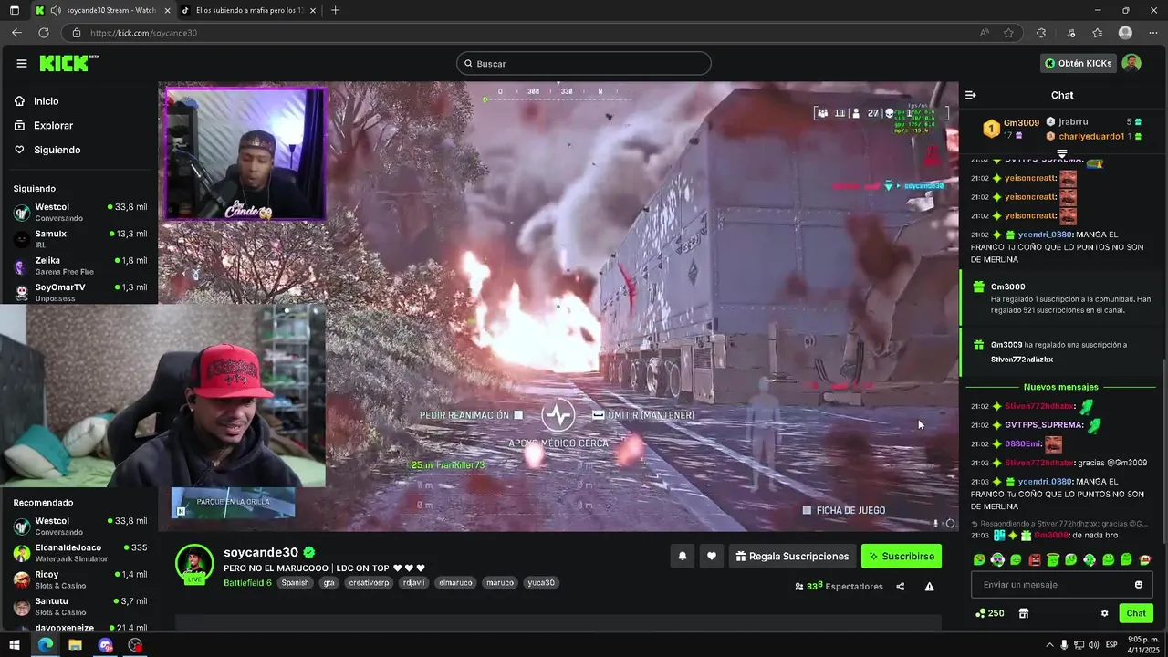Viewport: 1168px width, 657px height.
Task: Send the message with the green Chat button
Action: pyautogui.click(x=1135, y=613)
